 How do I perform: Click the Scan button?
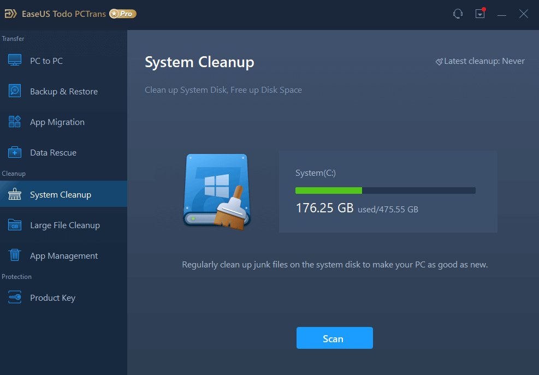[x=334, y=338]
